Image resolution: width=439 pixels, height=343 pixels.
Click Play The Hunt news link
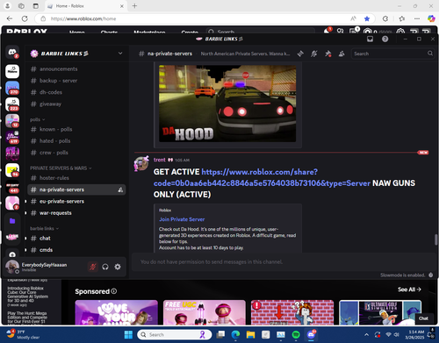[x=27, y=318]
